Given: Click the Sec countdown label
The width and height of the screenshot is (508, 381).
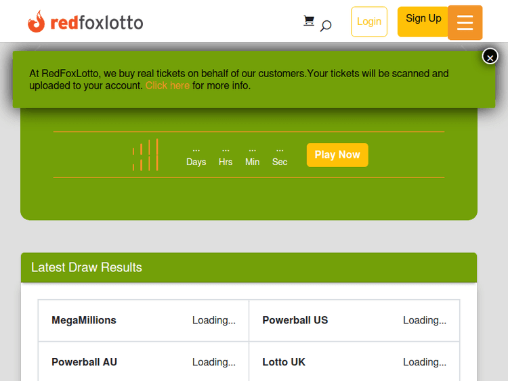Looking at the screenshot, I should pyautogui.click(x=280, y=162).
